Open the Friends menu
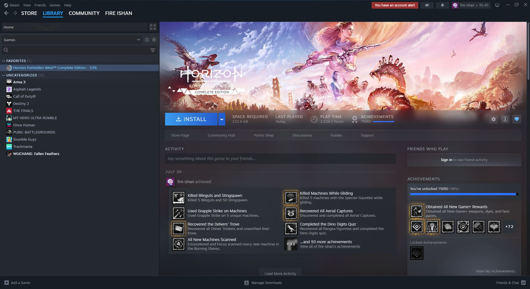The height and width of the screenshot is (289, 530). coord(40,5)
